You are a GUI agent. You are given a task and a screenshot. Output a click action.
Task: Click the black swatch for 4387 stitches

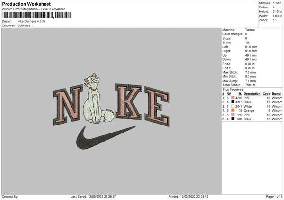[233, 102]
